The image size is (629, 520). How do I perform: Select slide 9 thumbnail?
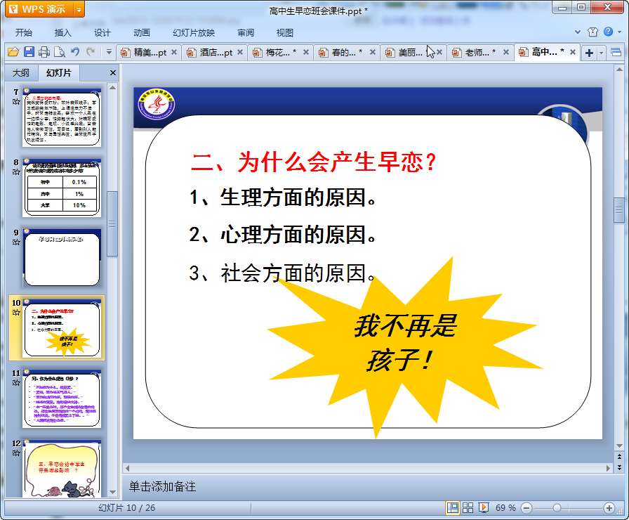point(62,258)
